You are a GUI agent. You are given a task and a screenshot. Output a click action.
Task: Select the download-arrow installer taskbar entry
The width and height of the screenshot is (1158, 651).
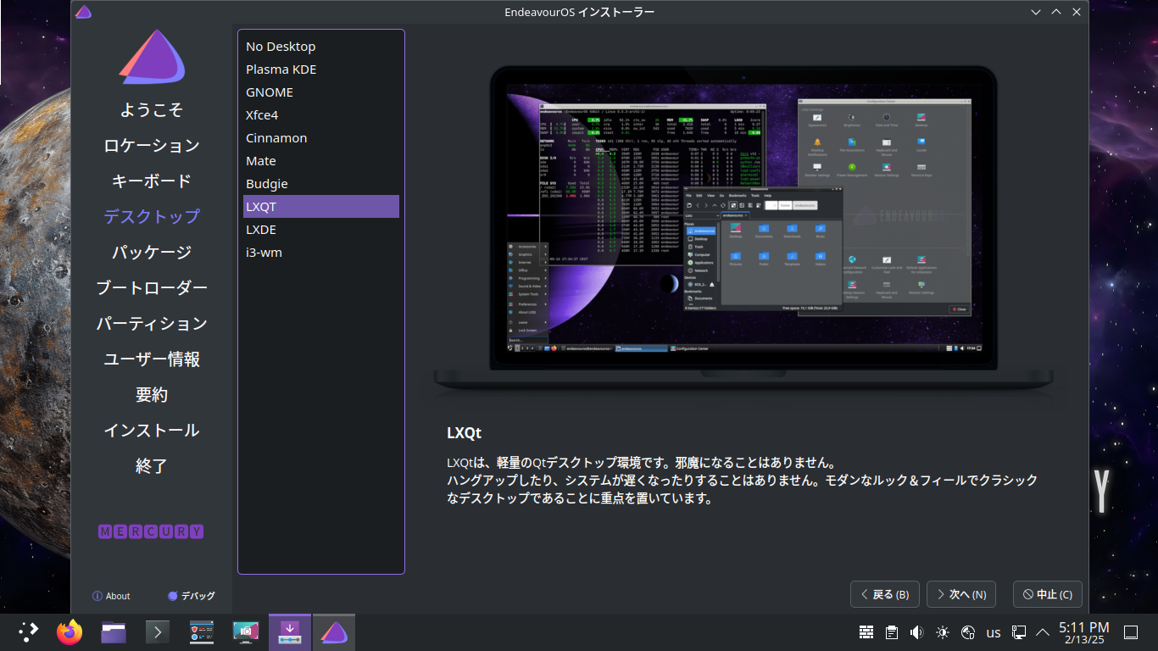290,632
